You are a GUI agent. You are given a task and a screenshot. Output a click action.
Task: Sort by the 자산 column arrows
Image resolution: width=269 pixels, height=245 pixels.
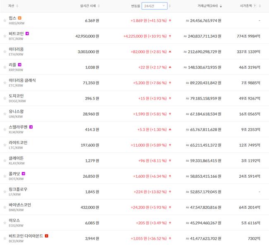pyautogui.click(x=17, y=6)
